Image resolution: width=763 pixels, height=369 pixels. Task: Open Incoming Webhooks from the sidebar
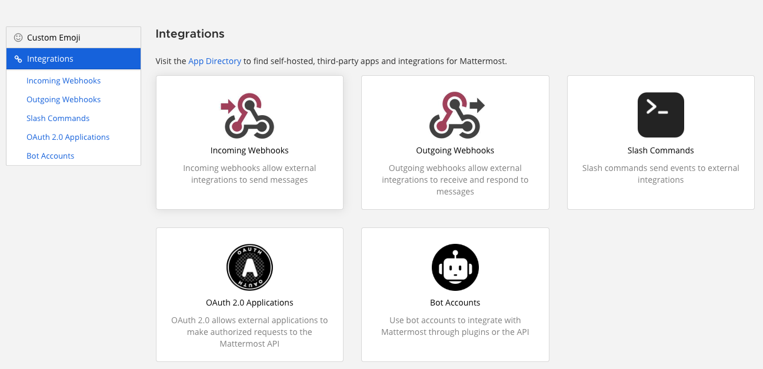point(63,80)
